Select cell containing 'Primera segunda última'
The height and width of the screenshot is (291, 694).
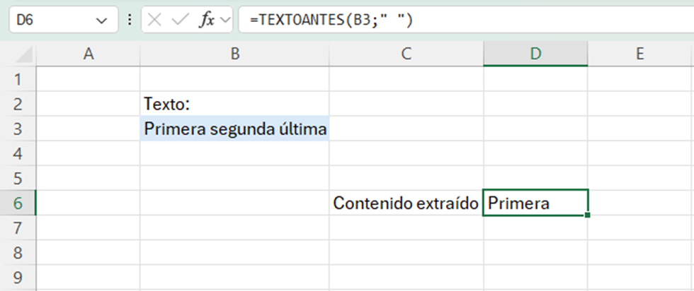[x=234, y=129]
